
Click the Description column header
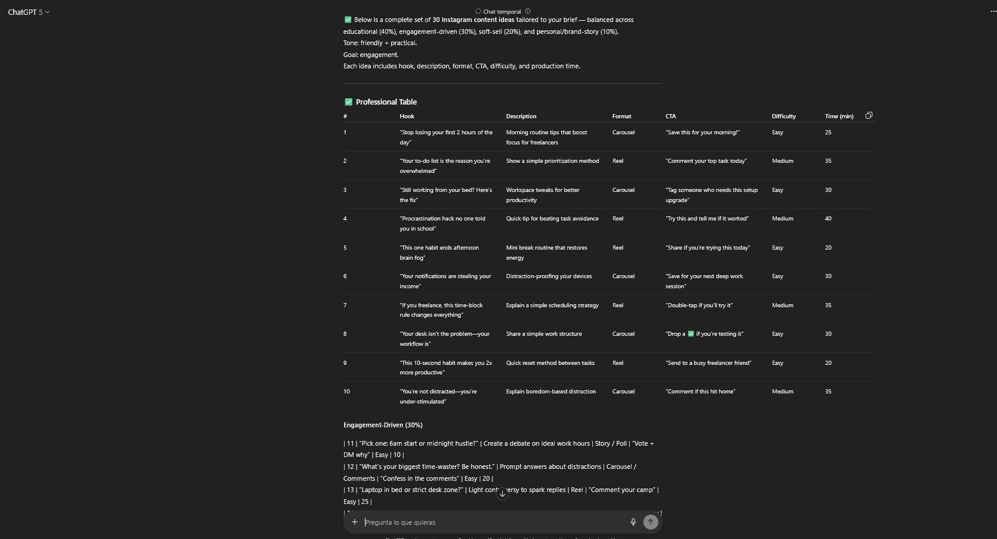point(521,116)
